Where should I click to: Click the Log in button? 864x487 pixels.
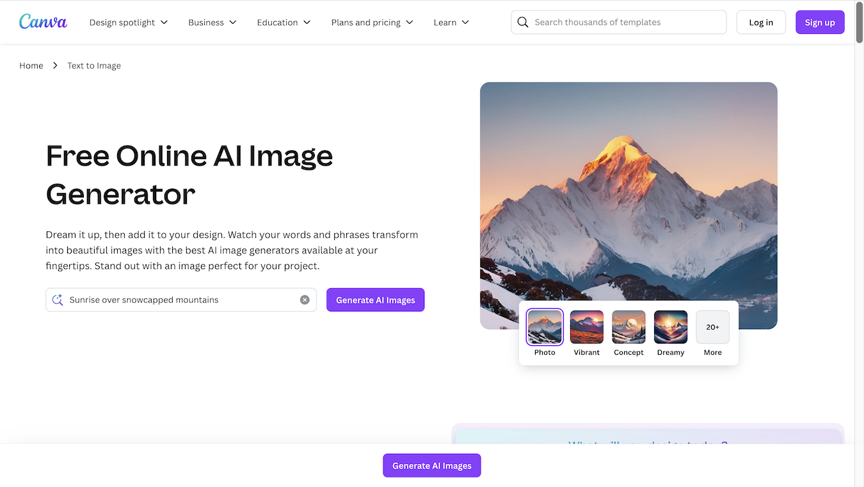pos(761,22)
